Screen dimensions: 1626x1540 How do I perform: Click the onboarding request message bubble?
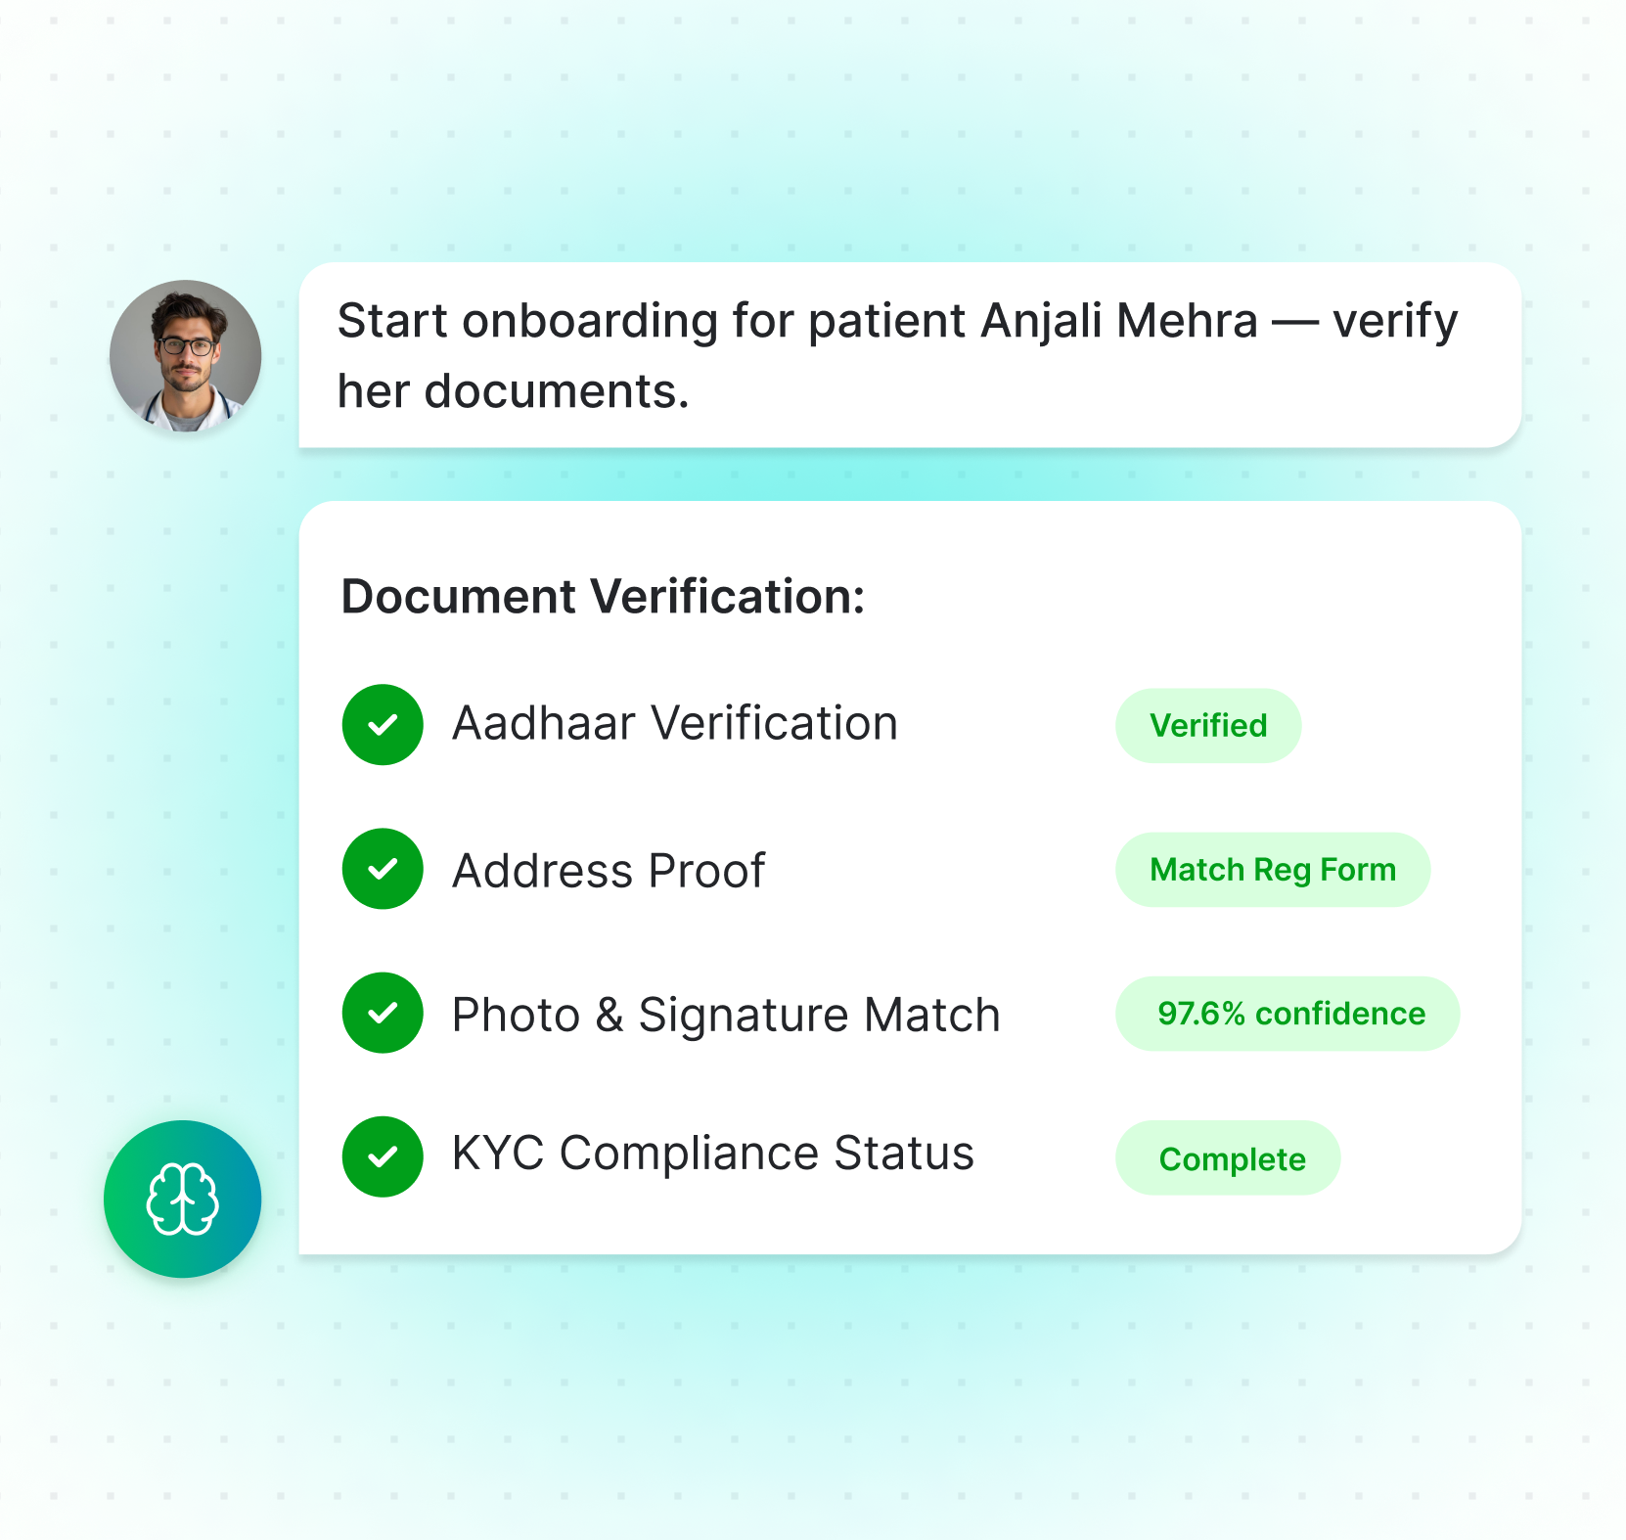[x=910, y=355]
